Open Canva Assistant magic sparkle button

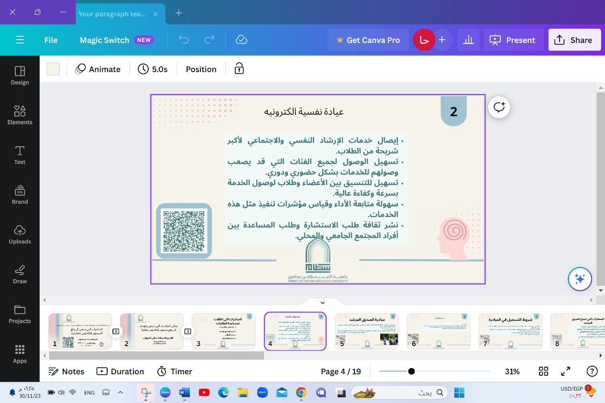pyautogui.click(x=580, y=279)
